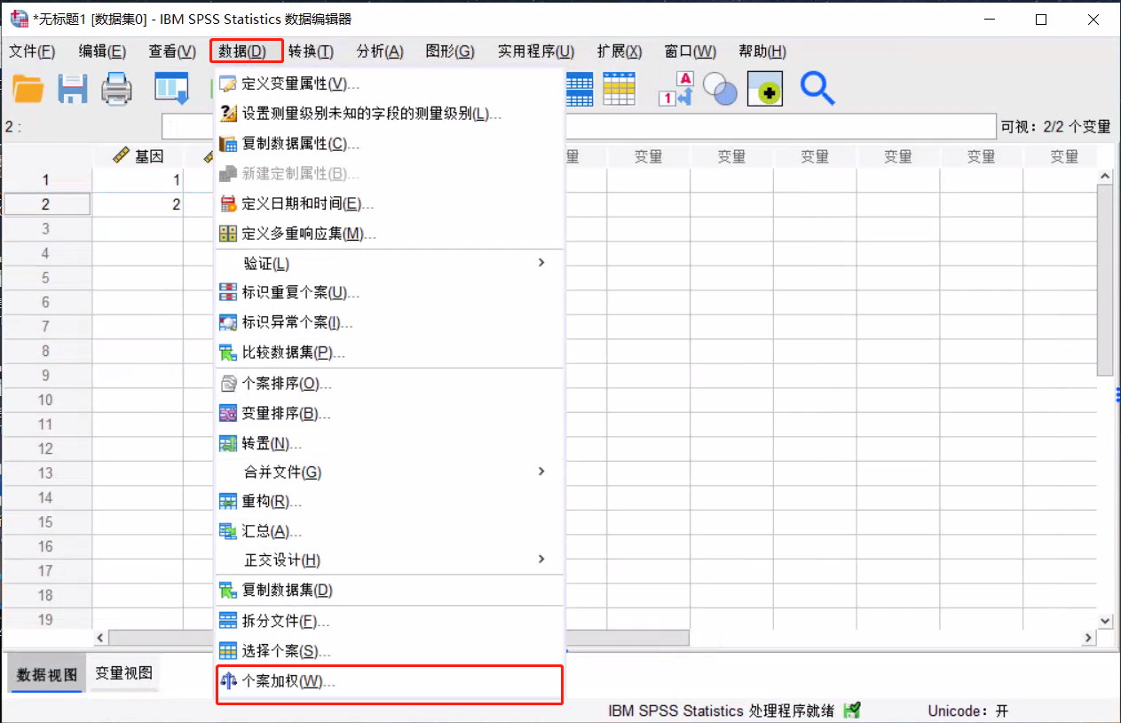The width and height of the screenshot is (1121, 723).
Task: Click the Recall Recently Used Dialogs icon
Action: tap(171, 89)
